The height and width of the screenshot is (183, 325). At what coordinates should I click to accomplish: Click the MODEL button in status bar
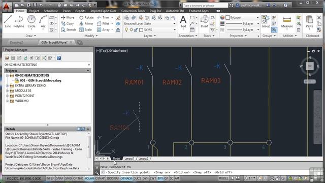click(x=223, y=178)
